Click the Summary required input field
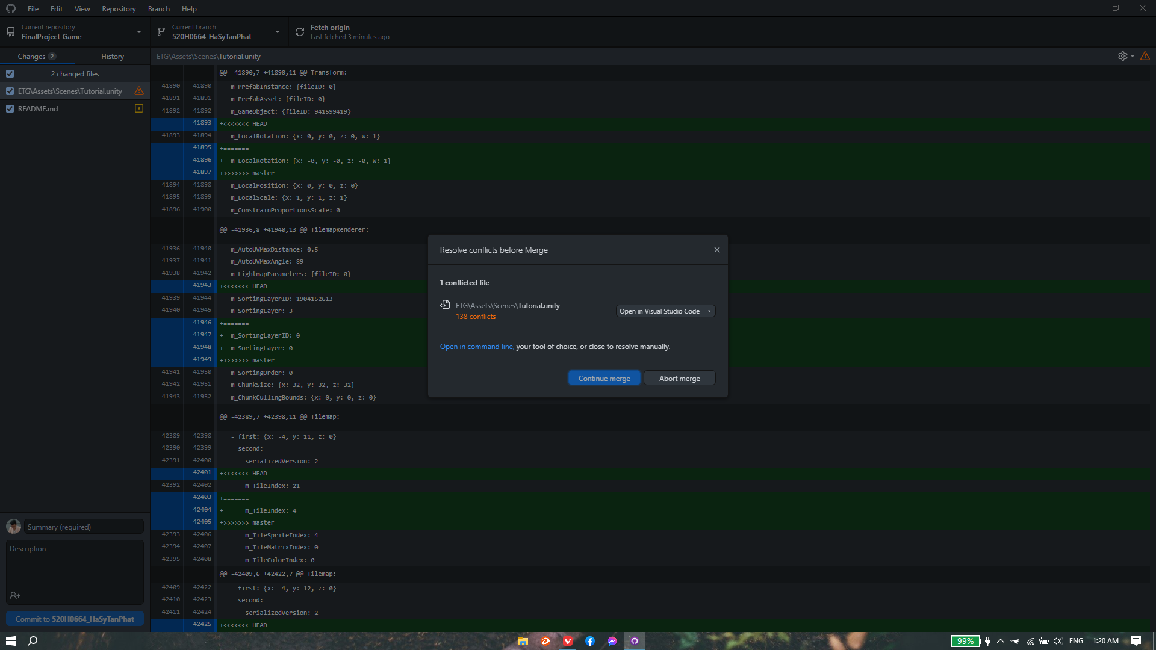 [x=83, y=527]
